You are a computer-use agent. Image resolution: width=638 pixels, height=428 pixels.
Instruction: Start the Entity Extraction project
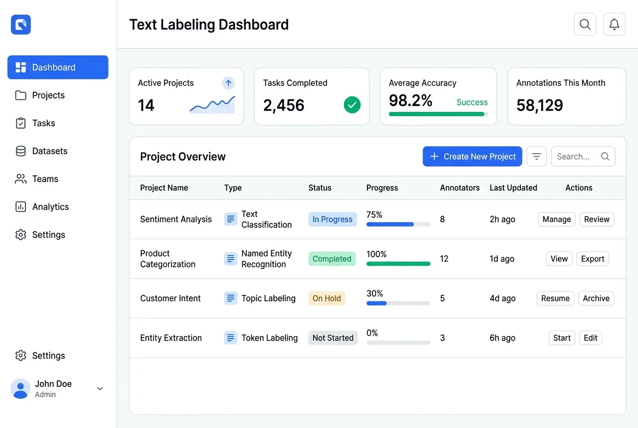click(x=561, y=338)
